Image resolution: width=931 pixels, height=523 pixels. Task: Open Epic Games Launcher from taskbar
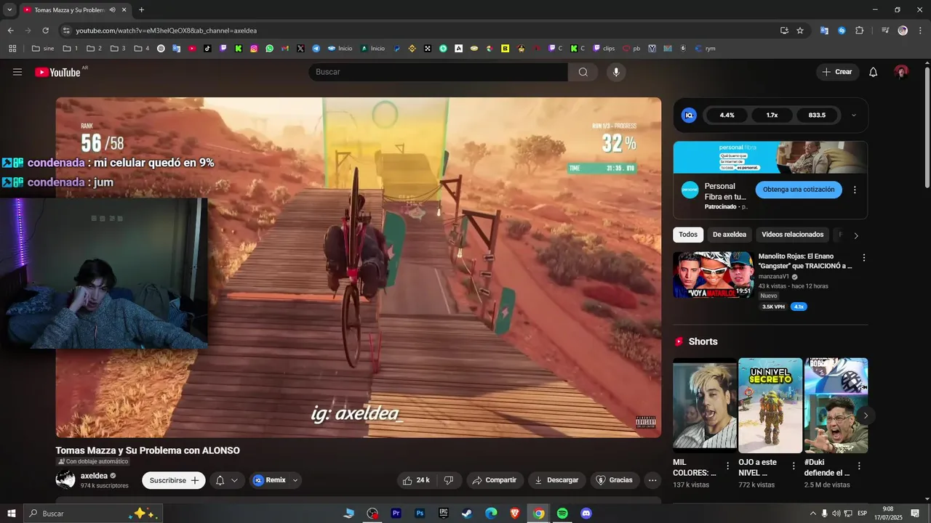coord(443,514)
